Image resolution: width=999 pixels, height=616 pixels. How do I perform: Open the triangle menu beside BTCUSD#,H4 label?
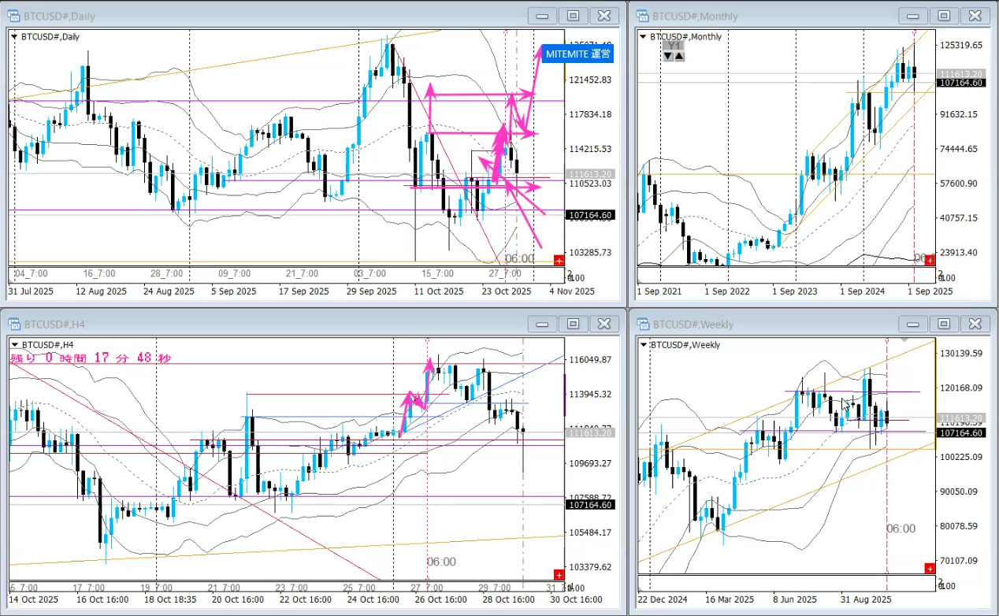(14, 344)
